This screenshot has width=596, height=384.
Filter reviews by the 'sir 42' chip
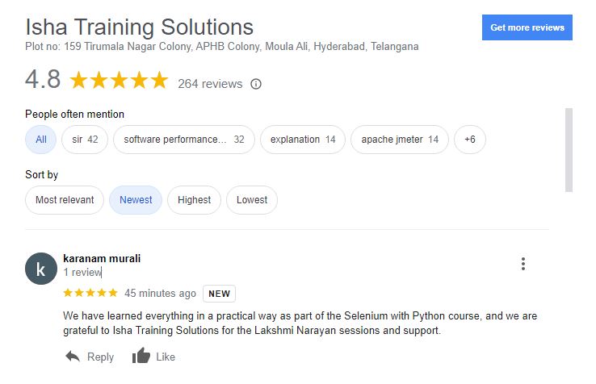click(85, 140)
